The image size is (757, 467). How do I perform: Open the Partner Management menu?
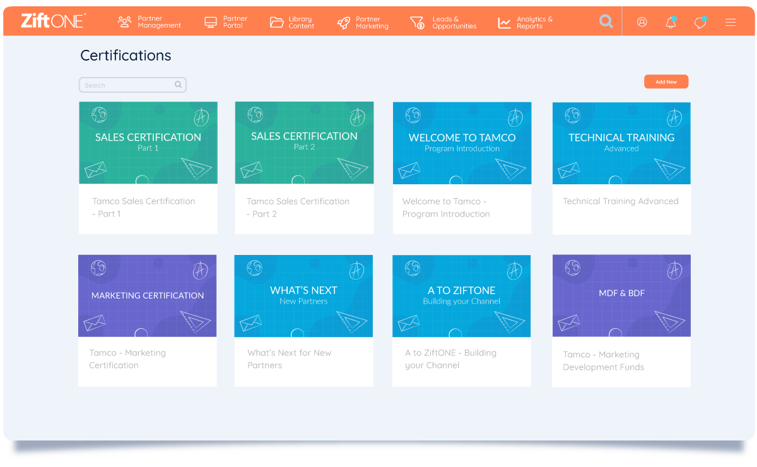coord(150,23)
